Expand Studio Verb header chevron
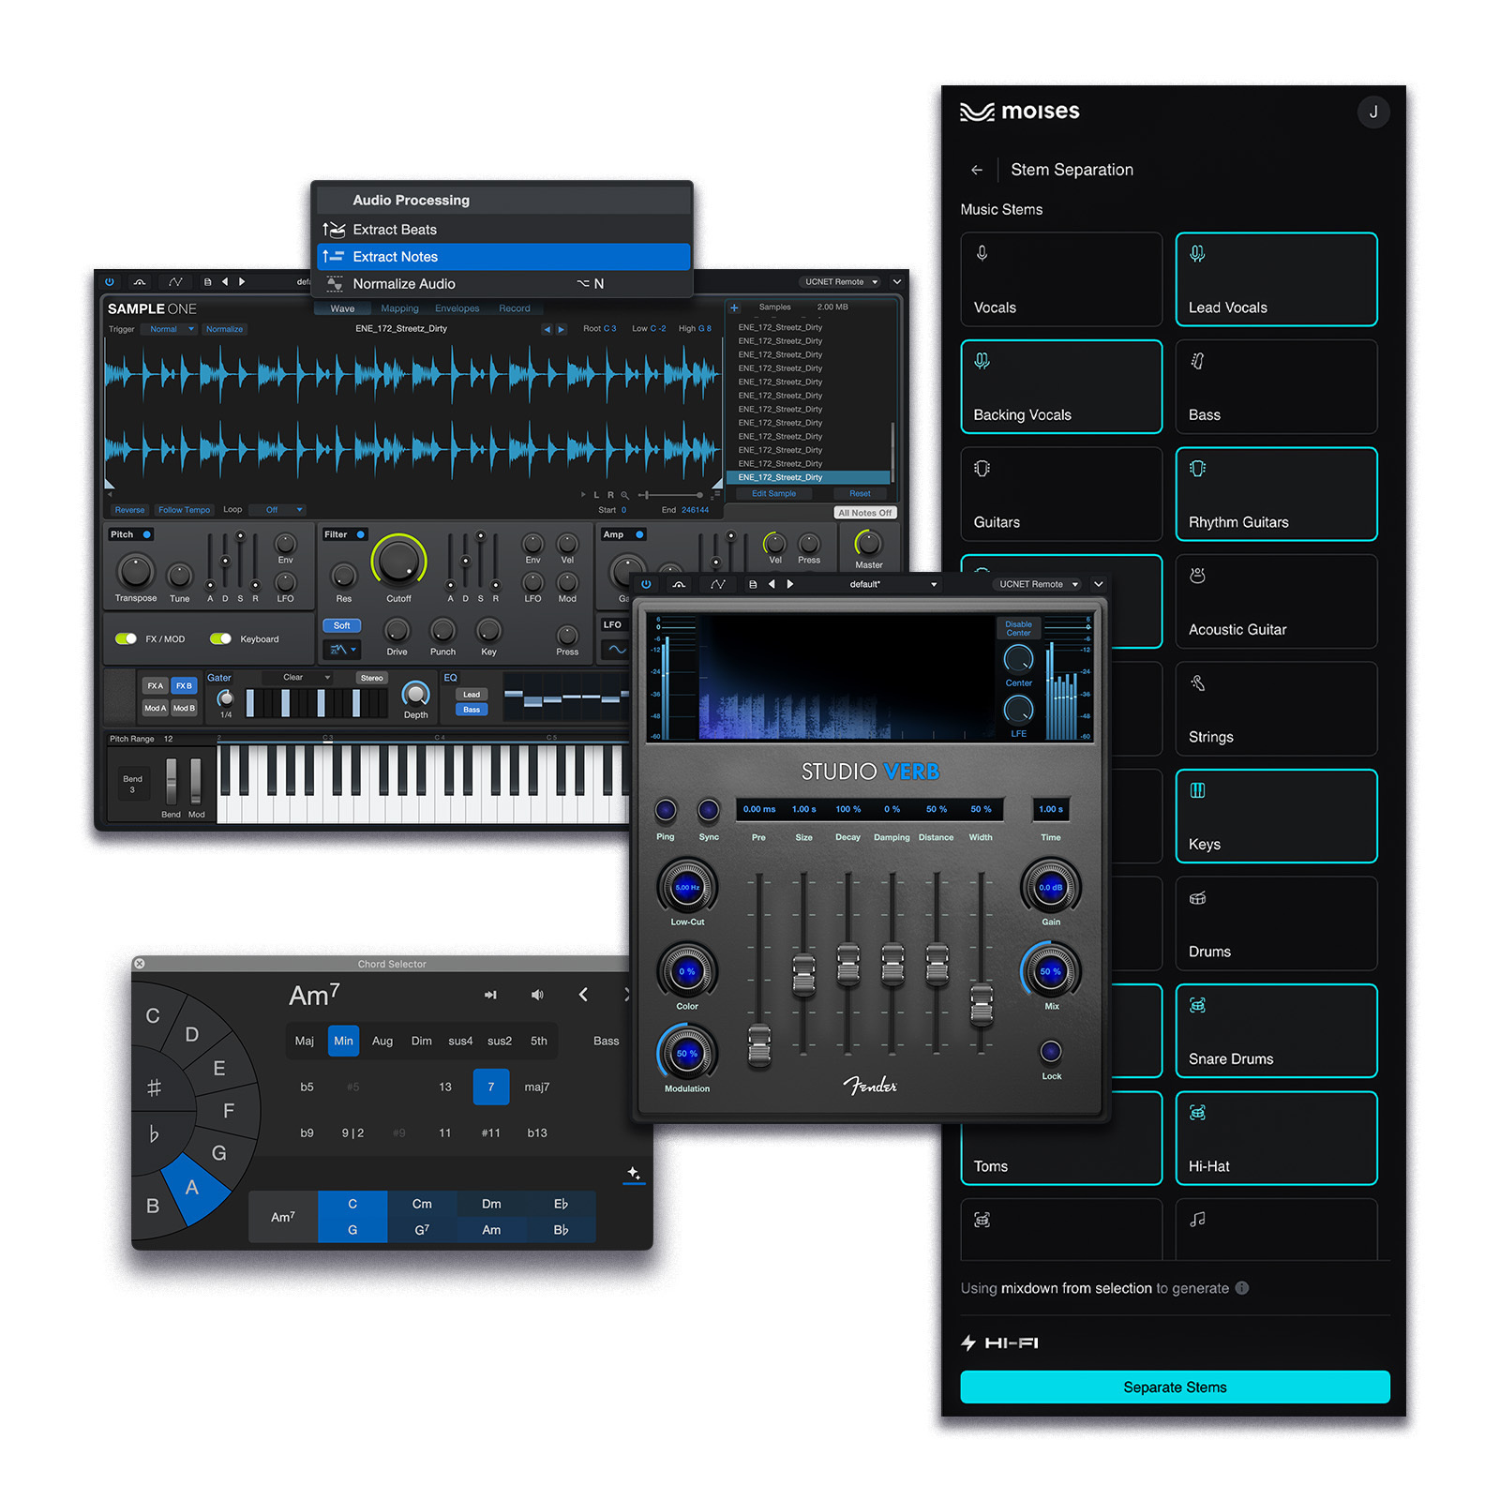Image resolution: width=1500 pixels, height=1500 pixels. pyautogui.click(x=1098, y=584)
